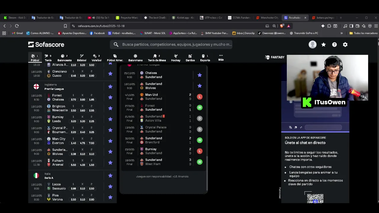
Task: Go back with the browser back arrow
Action: 4,26
